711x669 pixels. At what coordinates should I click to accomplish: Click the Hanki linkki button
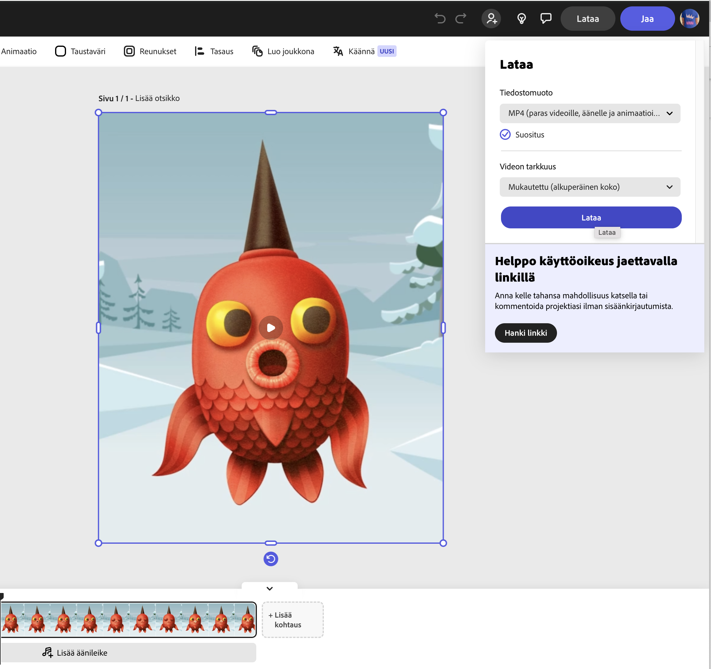coord(525,333)
